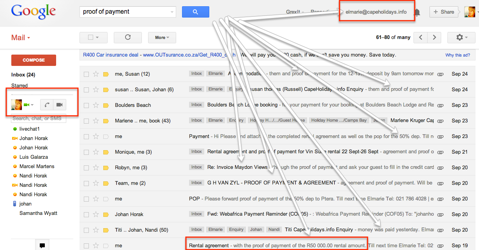Check the Monique, me (3) email
This screenshot has height=250, width=479.
[86, 152]
